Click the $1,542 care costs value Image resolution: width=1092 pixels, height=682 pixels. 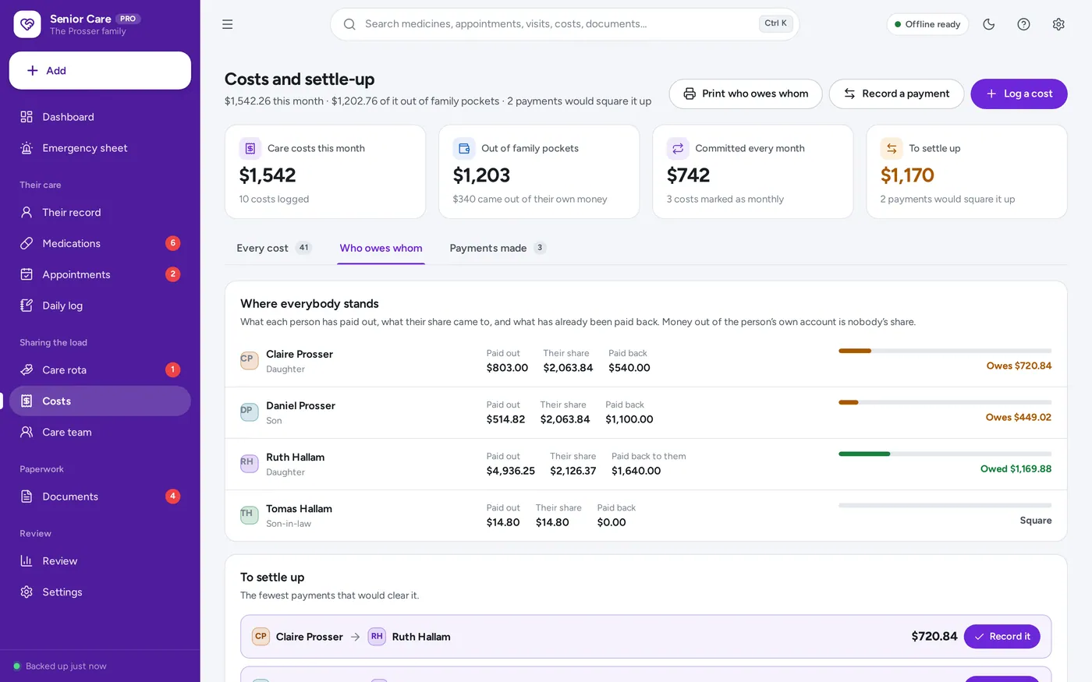tap(268, 175)
